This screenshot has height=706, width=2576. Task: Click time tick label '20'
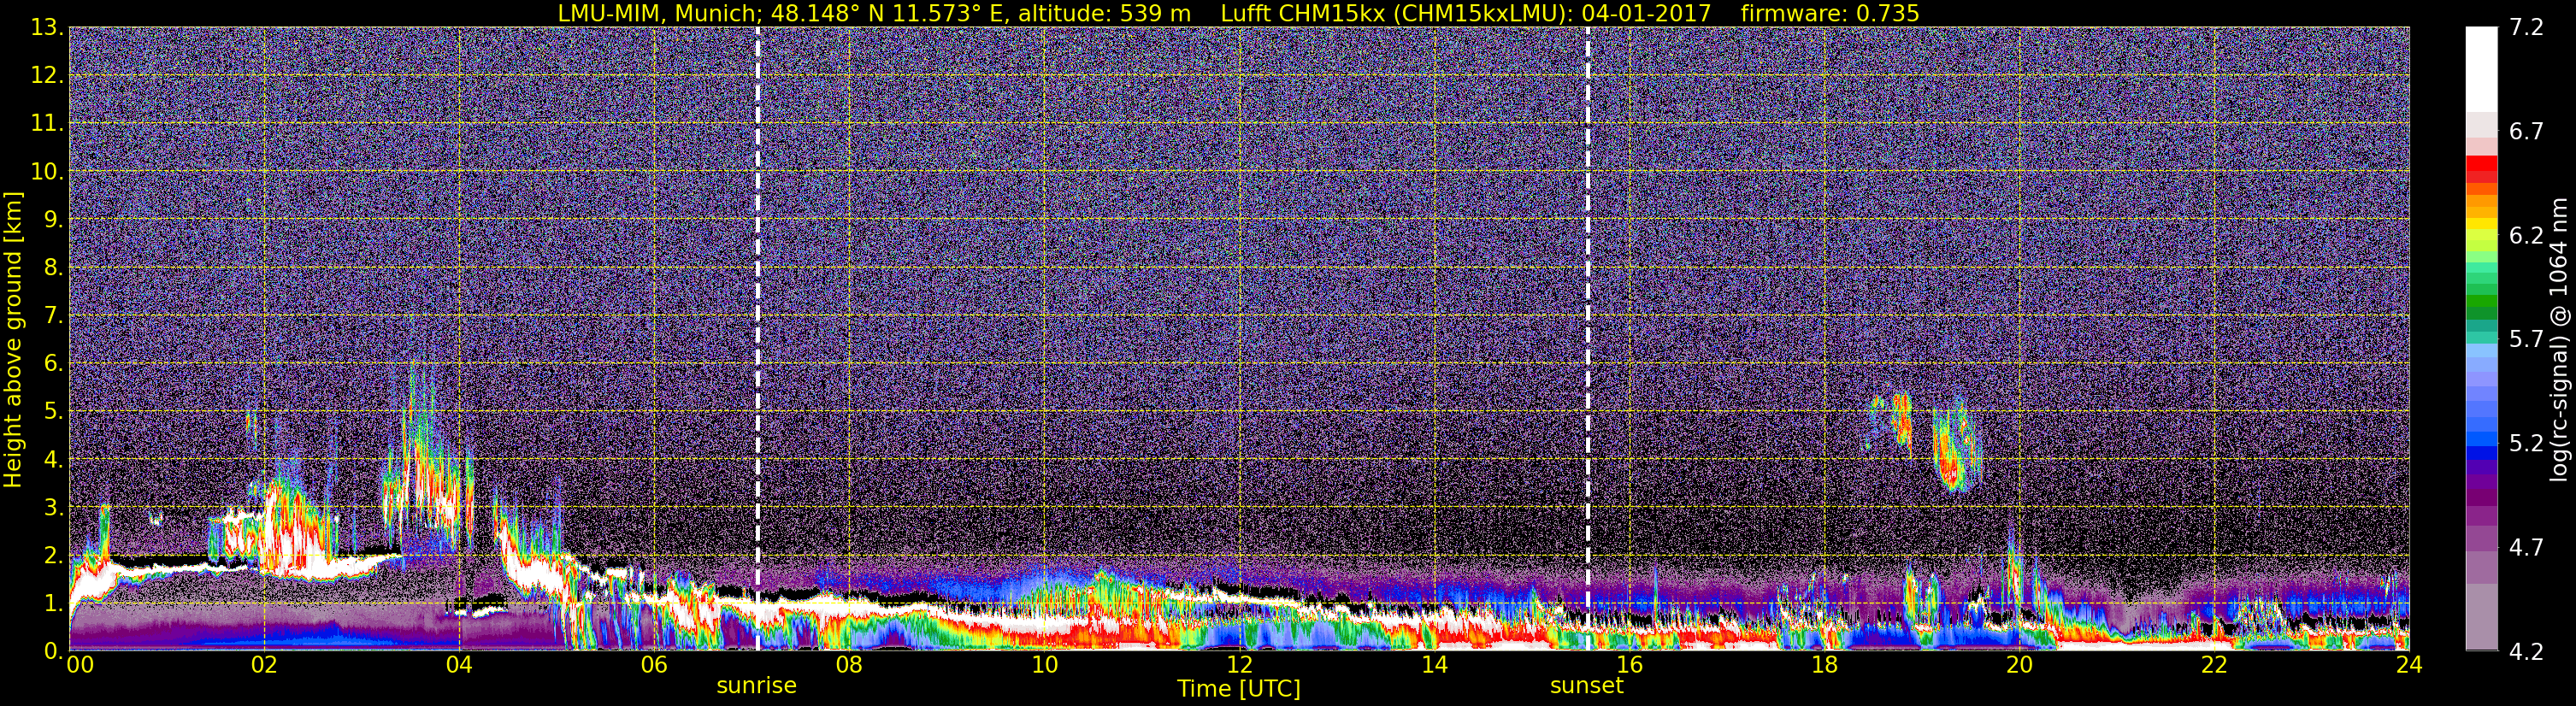click(2019, 665)
